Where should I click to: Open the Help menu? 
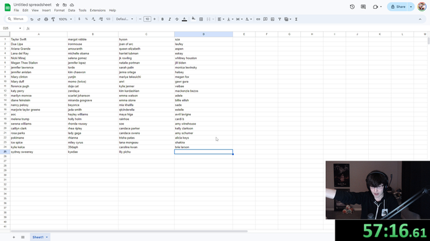click(x=112, y=11)
